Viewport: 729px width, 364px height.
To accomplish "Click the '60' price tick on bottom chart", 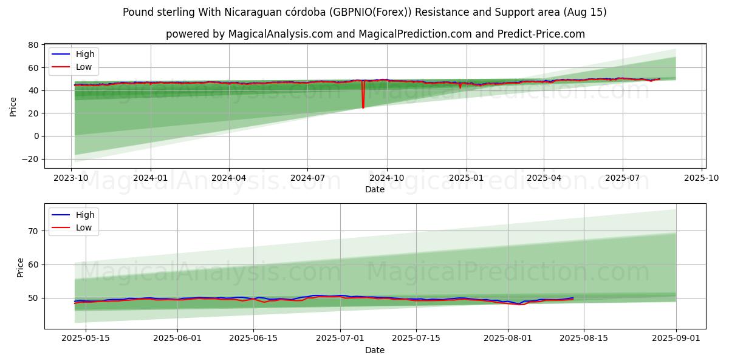I will tap(34, 265).
